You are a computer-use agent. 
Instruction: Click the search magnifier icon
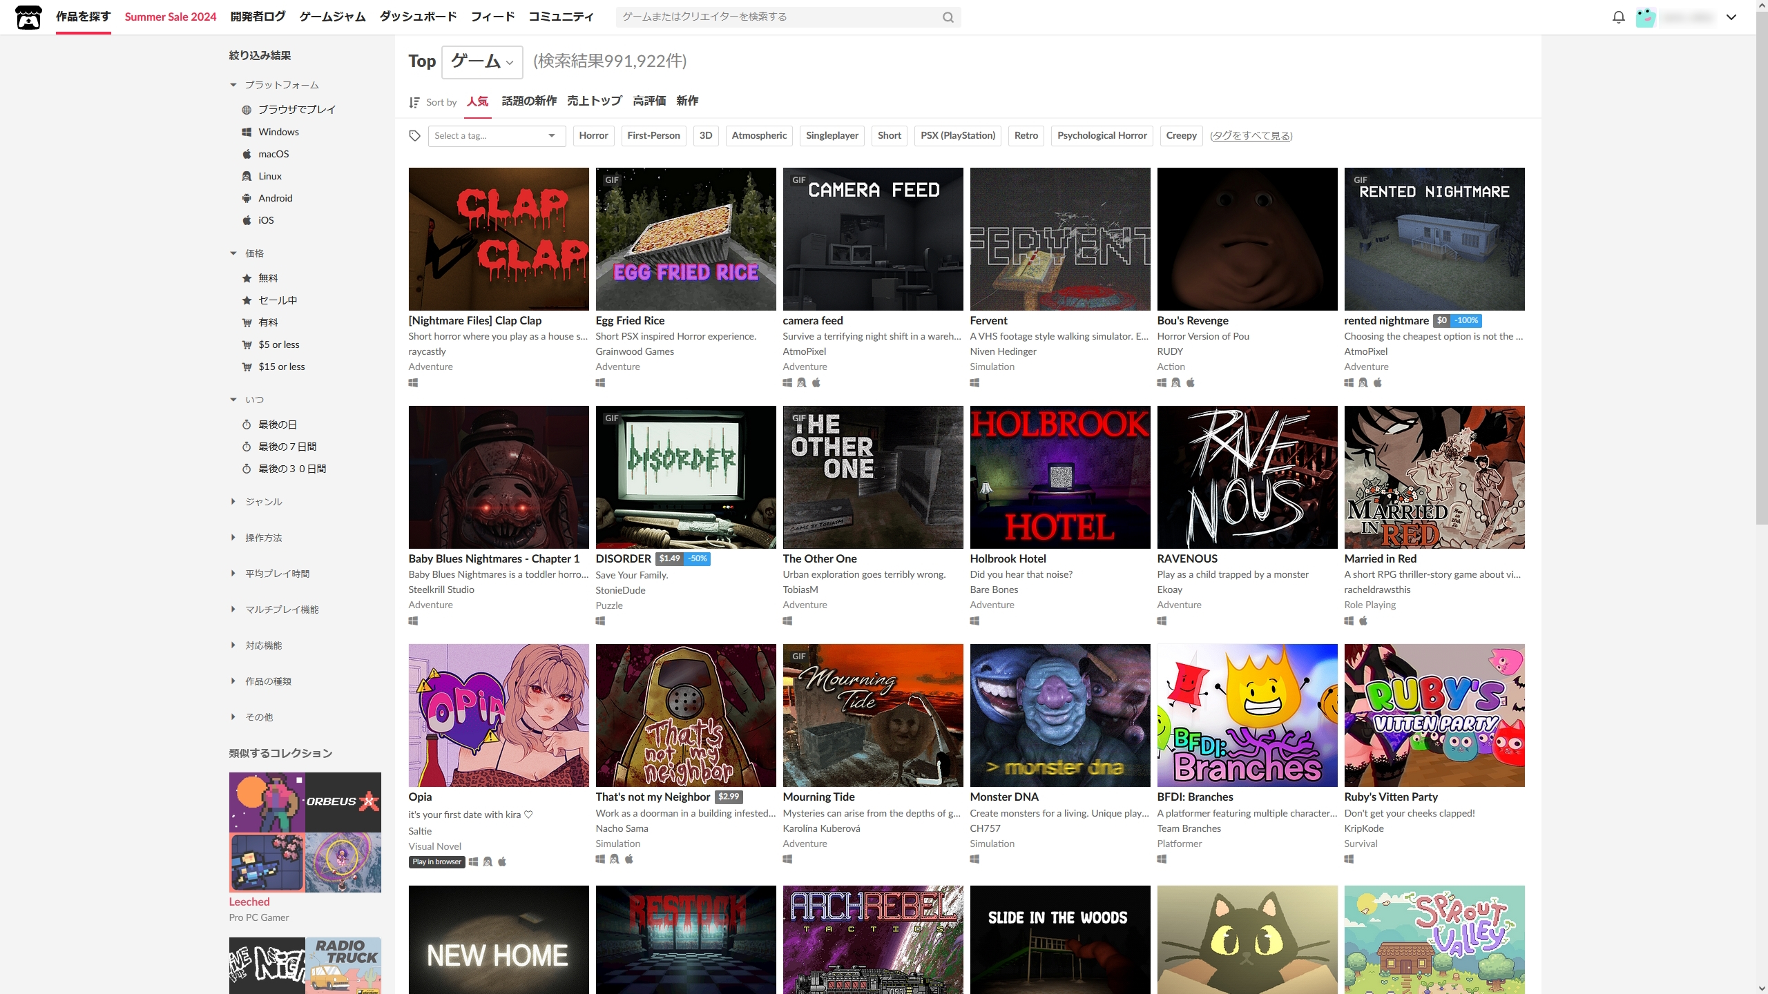948,17
